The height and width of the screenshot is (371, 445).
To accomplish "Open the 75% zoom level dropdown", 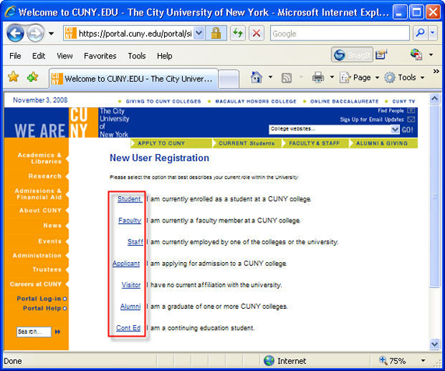I will pos(423,361).
